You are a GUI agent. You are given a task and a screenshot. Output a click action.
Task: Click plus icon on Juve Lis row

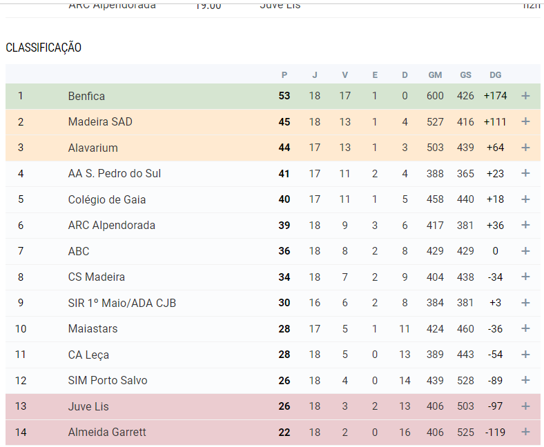click(x=525, y=406)
